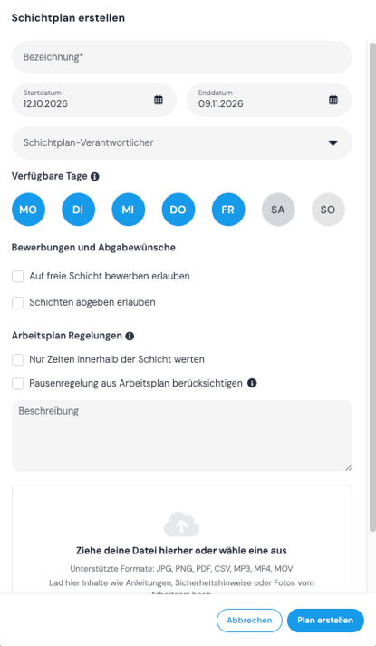This screenshot has height=646, width=376.
Task: Click the Bezeichnung input field
Action: (182, 57)
